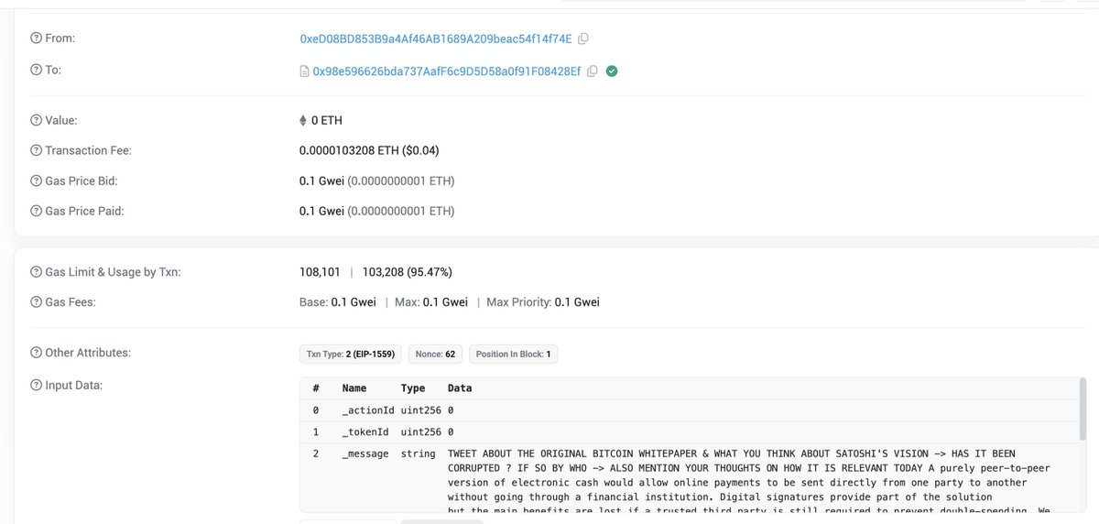Click the _message text about Bitcoin whitepaper
The height and width of the screenshot is (524, 1099).
tap(748, 482)
